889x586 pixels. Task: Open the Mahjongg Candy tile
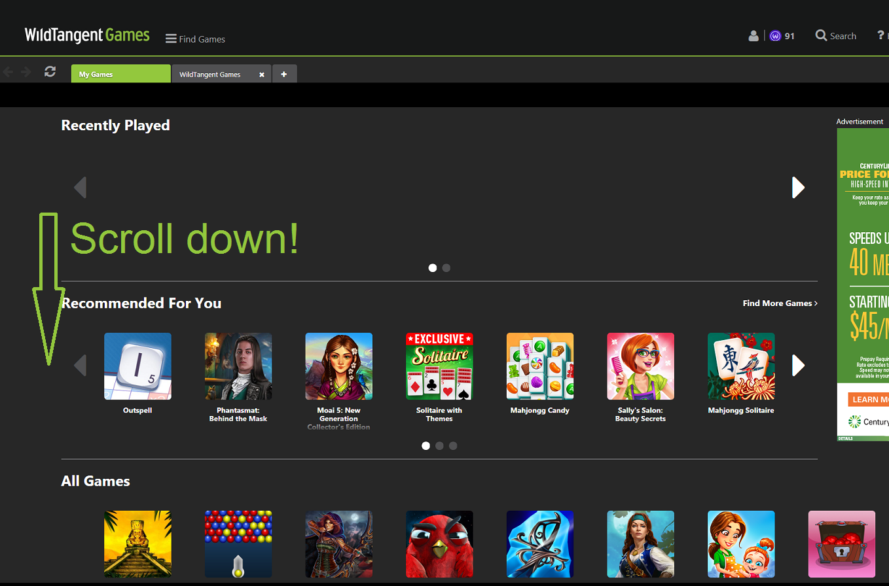click(540, 366)
